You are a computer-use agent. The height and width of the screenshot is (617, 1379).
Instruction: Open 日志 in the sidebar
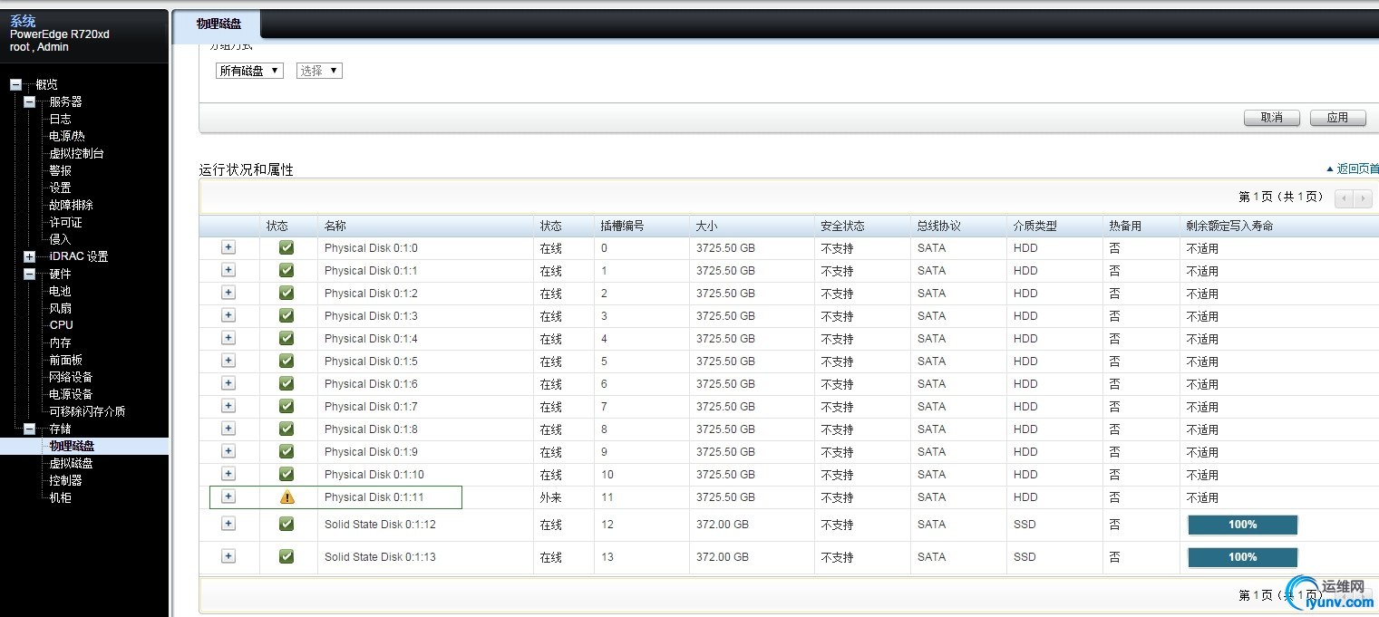[x=60, y=119]
